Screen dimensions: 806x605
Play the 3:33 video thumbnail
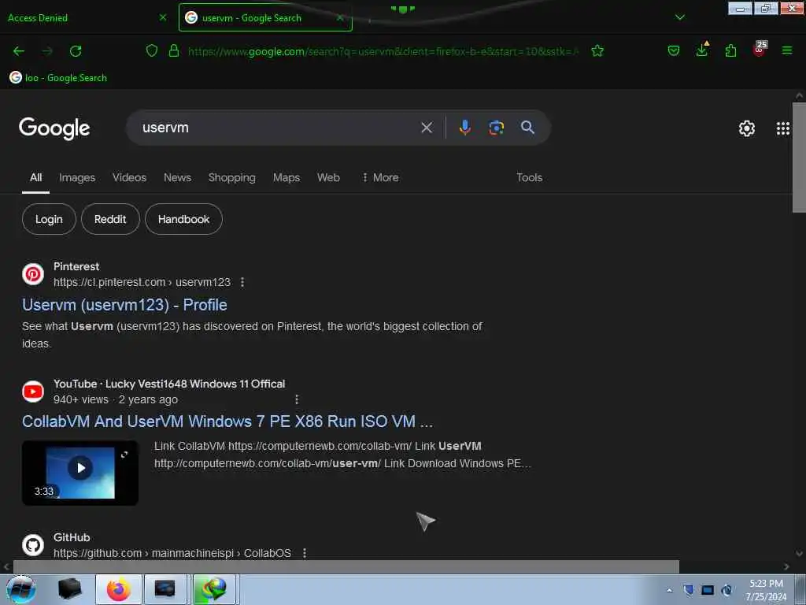(x=80, y=473)
